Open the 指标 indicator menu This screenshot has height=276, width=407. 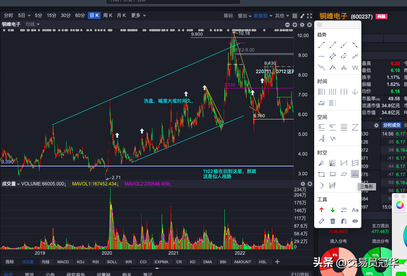point(10,262)
